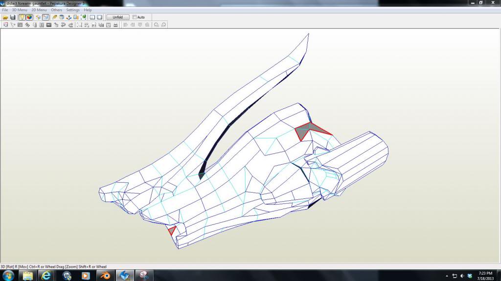
Task: Select the pencil edge tool icon
Action: (x=54, y=17)
